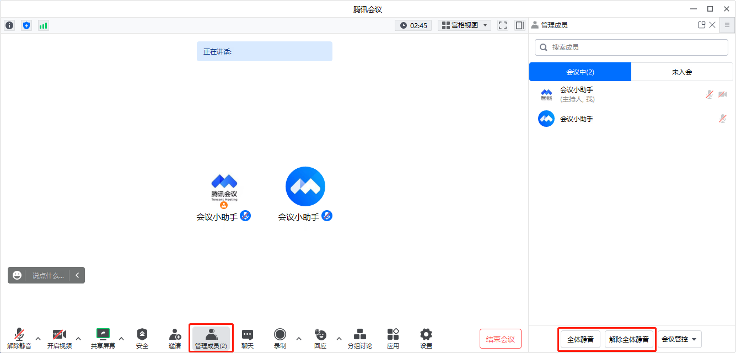The width and height of the screenshot is (736, 353).
Task: Enter full screen mode icon
Action: coord(503,25)
